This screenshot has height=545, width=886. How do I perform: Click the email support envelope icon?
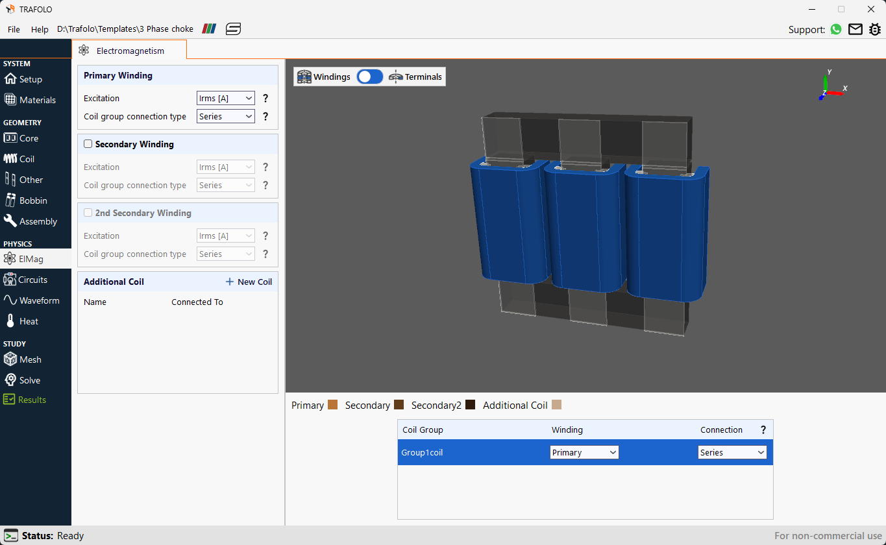click(855, 29)
